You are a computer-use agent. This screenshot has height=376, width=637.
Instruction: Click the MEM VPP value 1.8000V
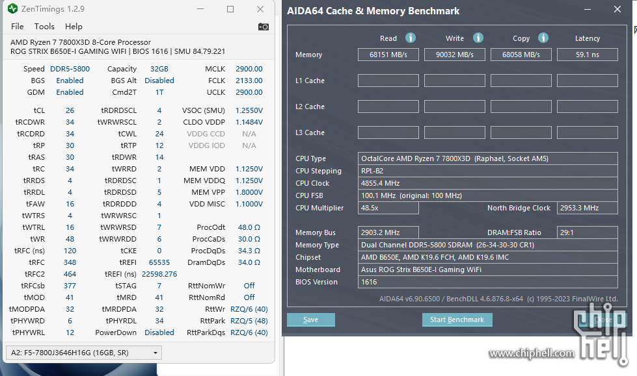coord(249,192)
